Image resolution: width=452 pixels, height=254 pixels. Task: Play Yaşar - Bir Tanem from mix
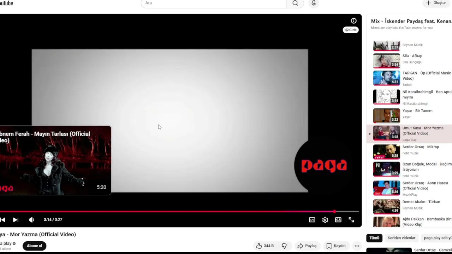[417, 111]
